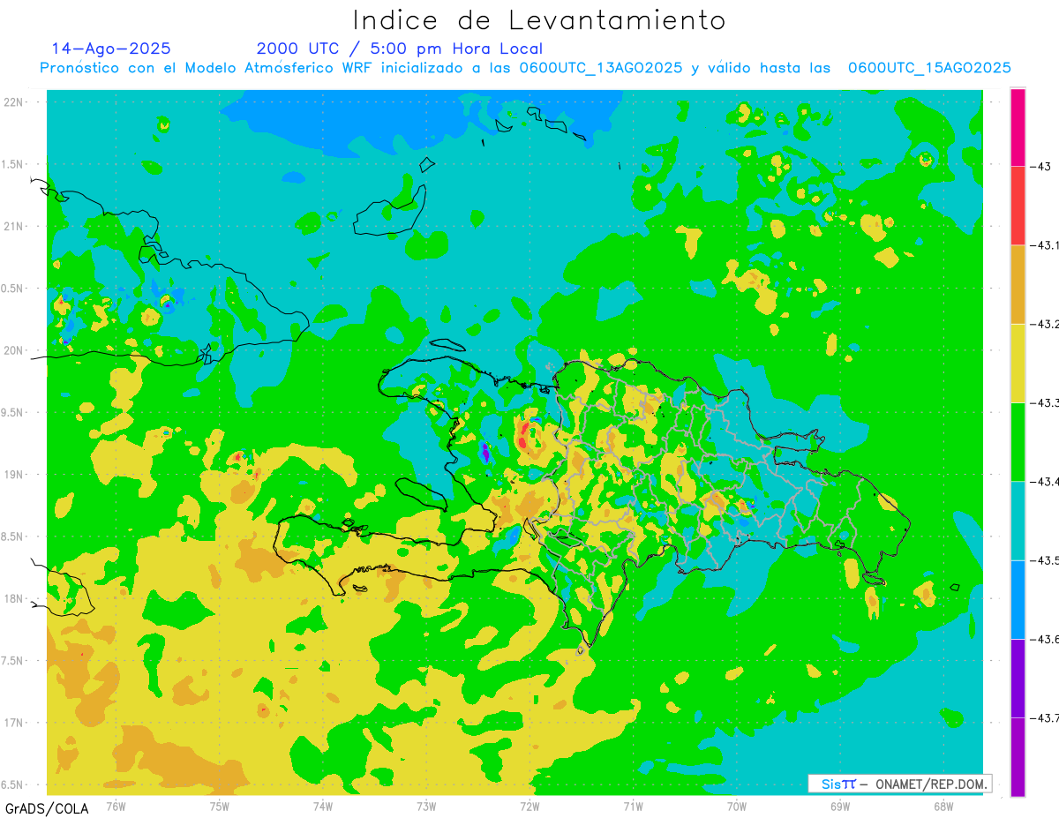The width and height of the screenshot is (1059, 818).
Task: Click the "ONAMET/REP.DOM." label box
Action: coord(900,784)
